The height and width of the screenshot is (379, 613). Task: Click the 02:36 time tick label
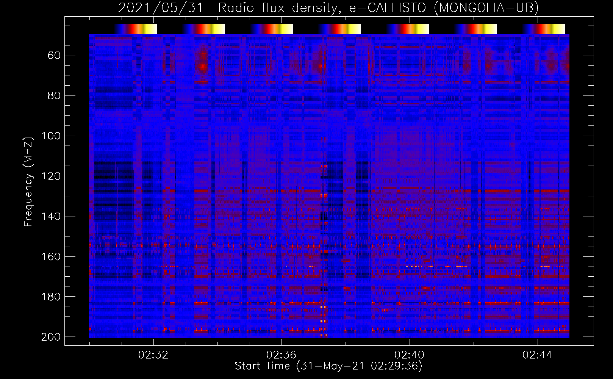pyautogui.click(x=281, y=355)
